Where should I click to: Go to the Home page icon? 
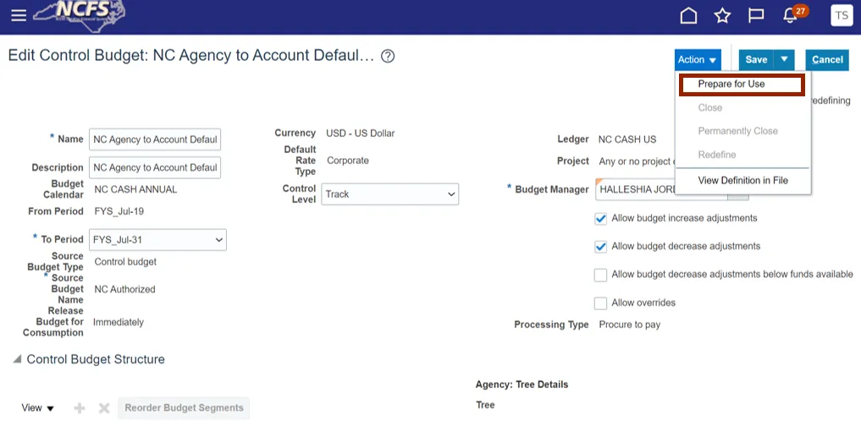coord(689,16)
